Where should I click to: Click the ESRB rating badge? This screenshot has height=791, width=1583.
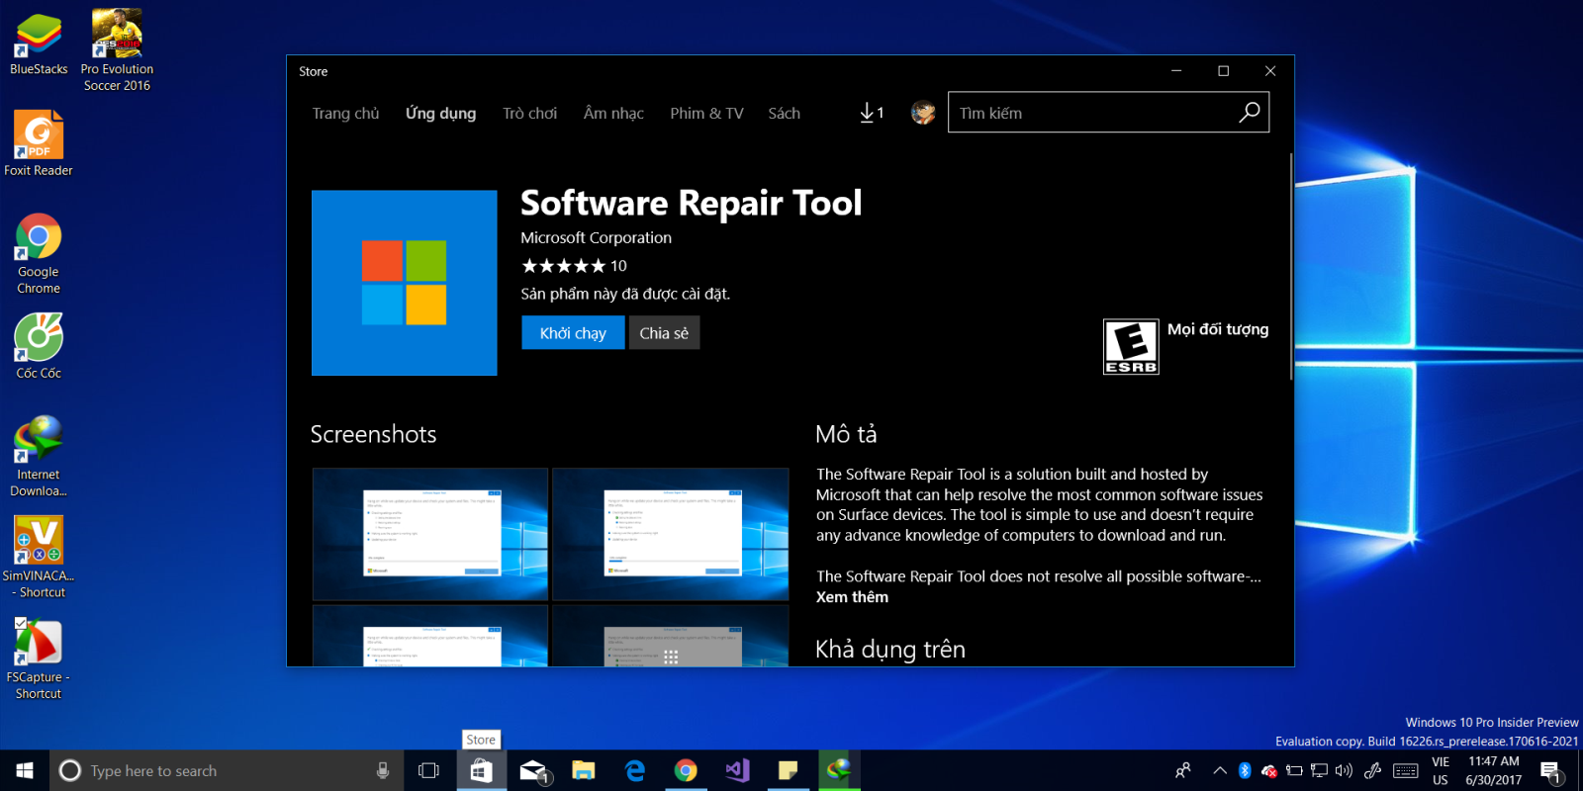(x=1131, y=347)
